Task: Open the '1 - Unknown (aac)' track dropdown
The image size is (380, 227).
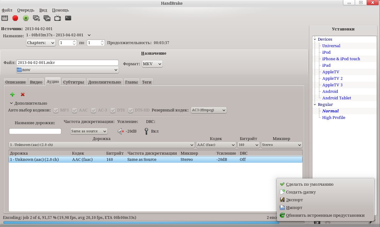Action: click(x=102, y=145)
